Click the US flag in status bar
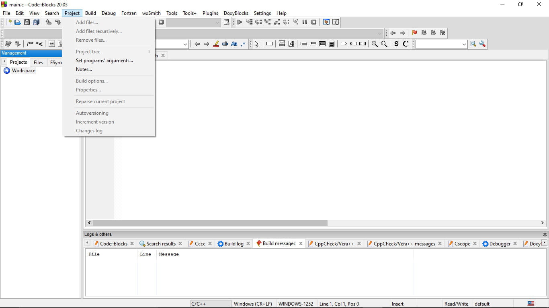The image size is (549, 308). [531, 304]
